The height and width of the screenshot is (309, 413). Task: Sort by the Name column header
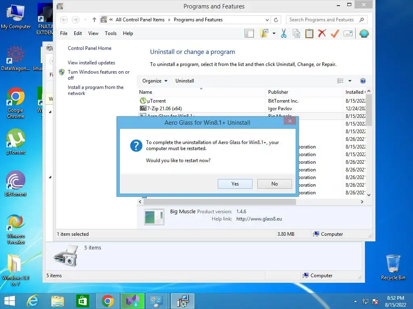coord(201,92)
